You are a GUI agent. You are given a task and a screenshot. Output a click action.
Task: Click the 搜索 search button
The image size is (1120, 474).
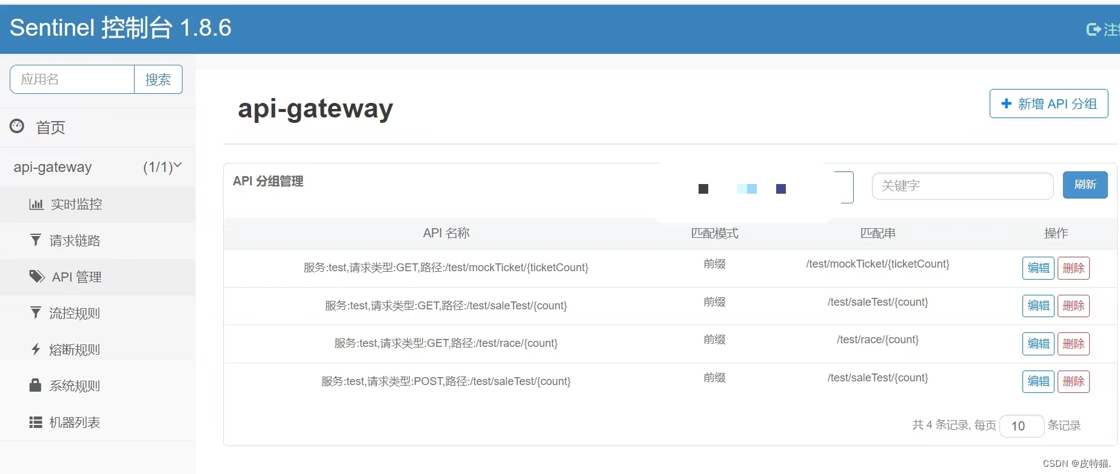click(158, 79)
